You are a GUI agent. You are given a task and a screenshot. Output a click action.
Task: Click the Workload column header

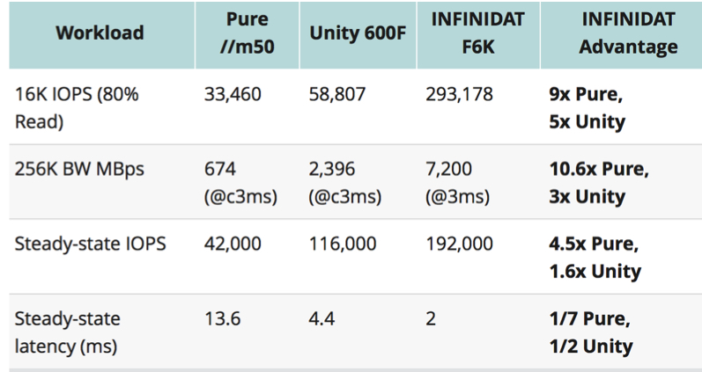[x=98, y=33]
